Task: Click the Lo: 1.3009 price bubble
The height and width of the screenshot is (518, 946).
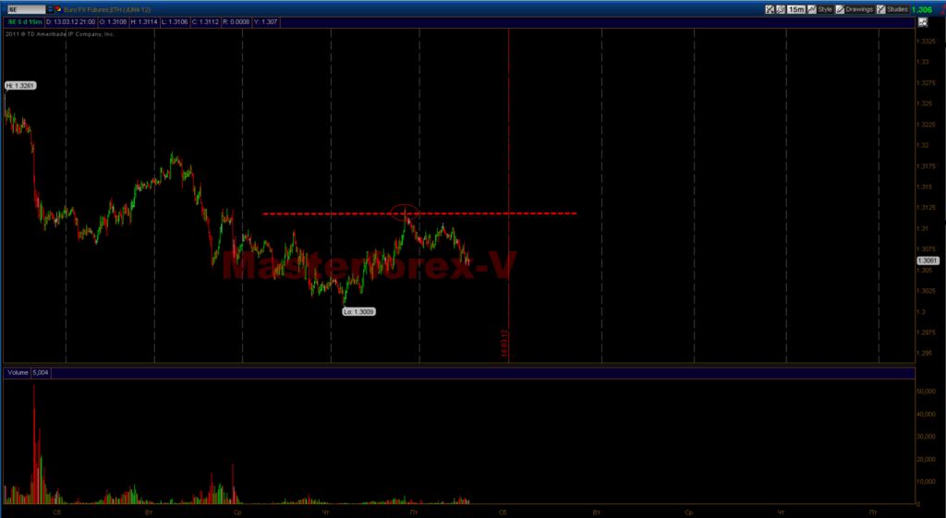Action: pyautogui.click(x=359, y=312)
